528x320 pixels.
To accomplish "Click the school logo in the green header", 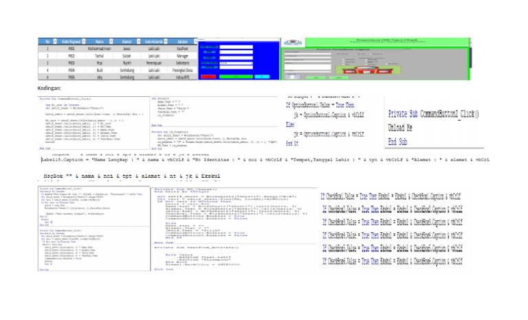I will click(293, 43).
